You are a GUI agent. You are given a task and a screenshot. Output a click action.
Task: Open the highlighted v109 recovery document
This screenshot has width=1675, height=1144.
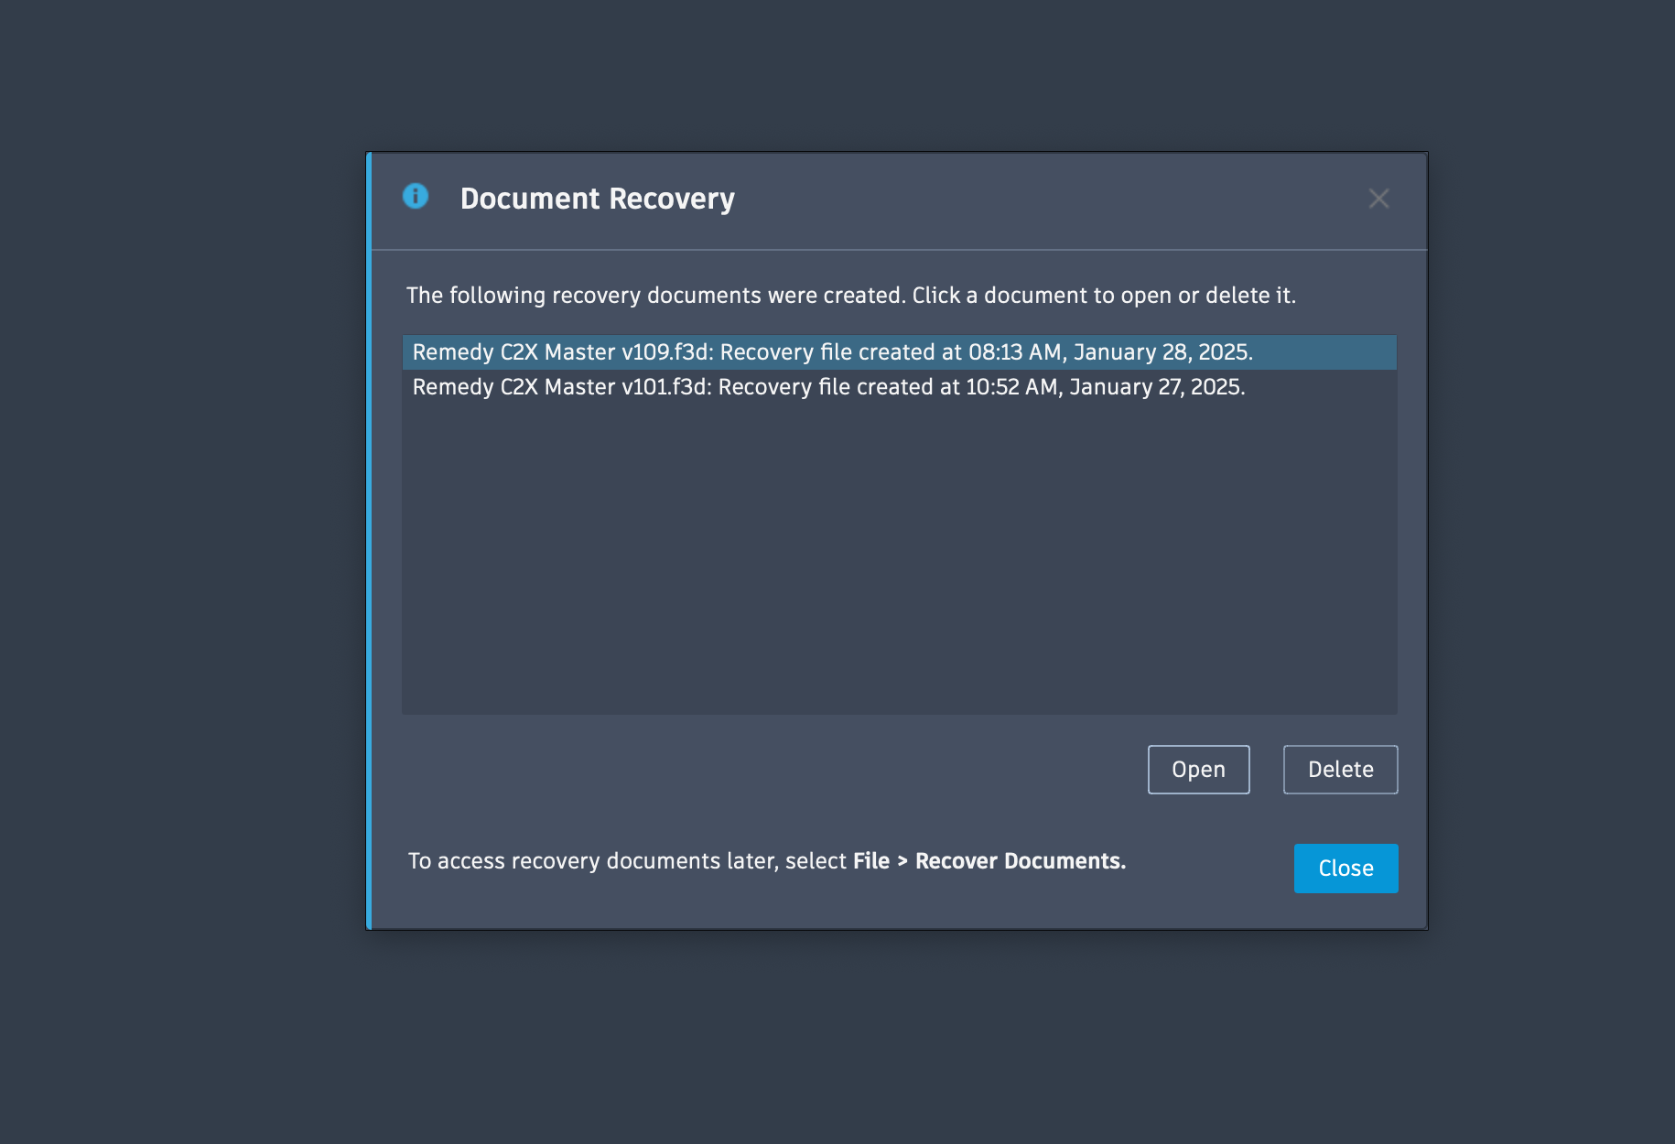1198,769
